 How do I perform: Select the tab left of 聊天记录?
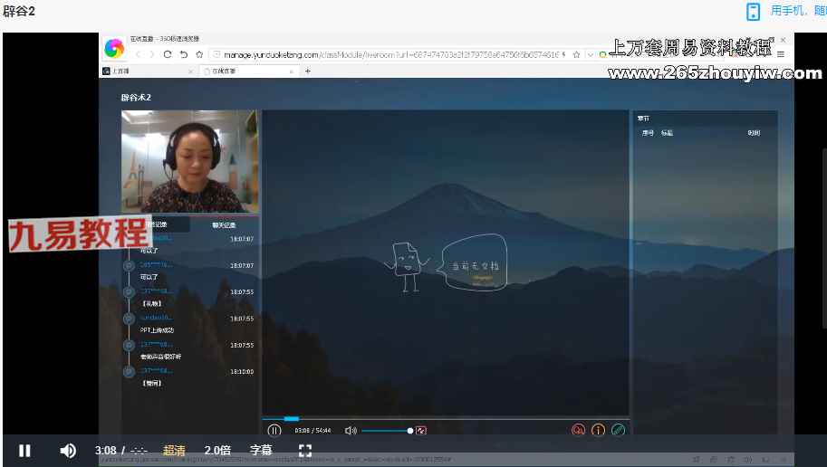158,224
